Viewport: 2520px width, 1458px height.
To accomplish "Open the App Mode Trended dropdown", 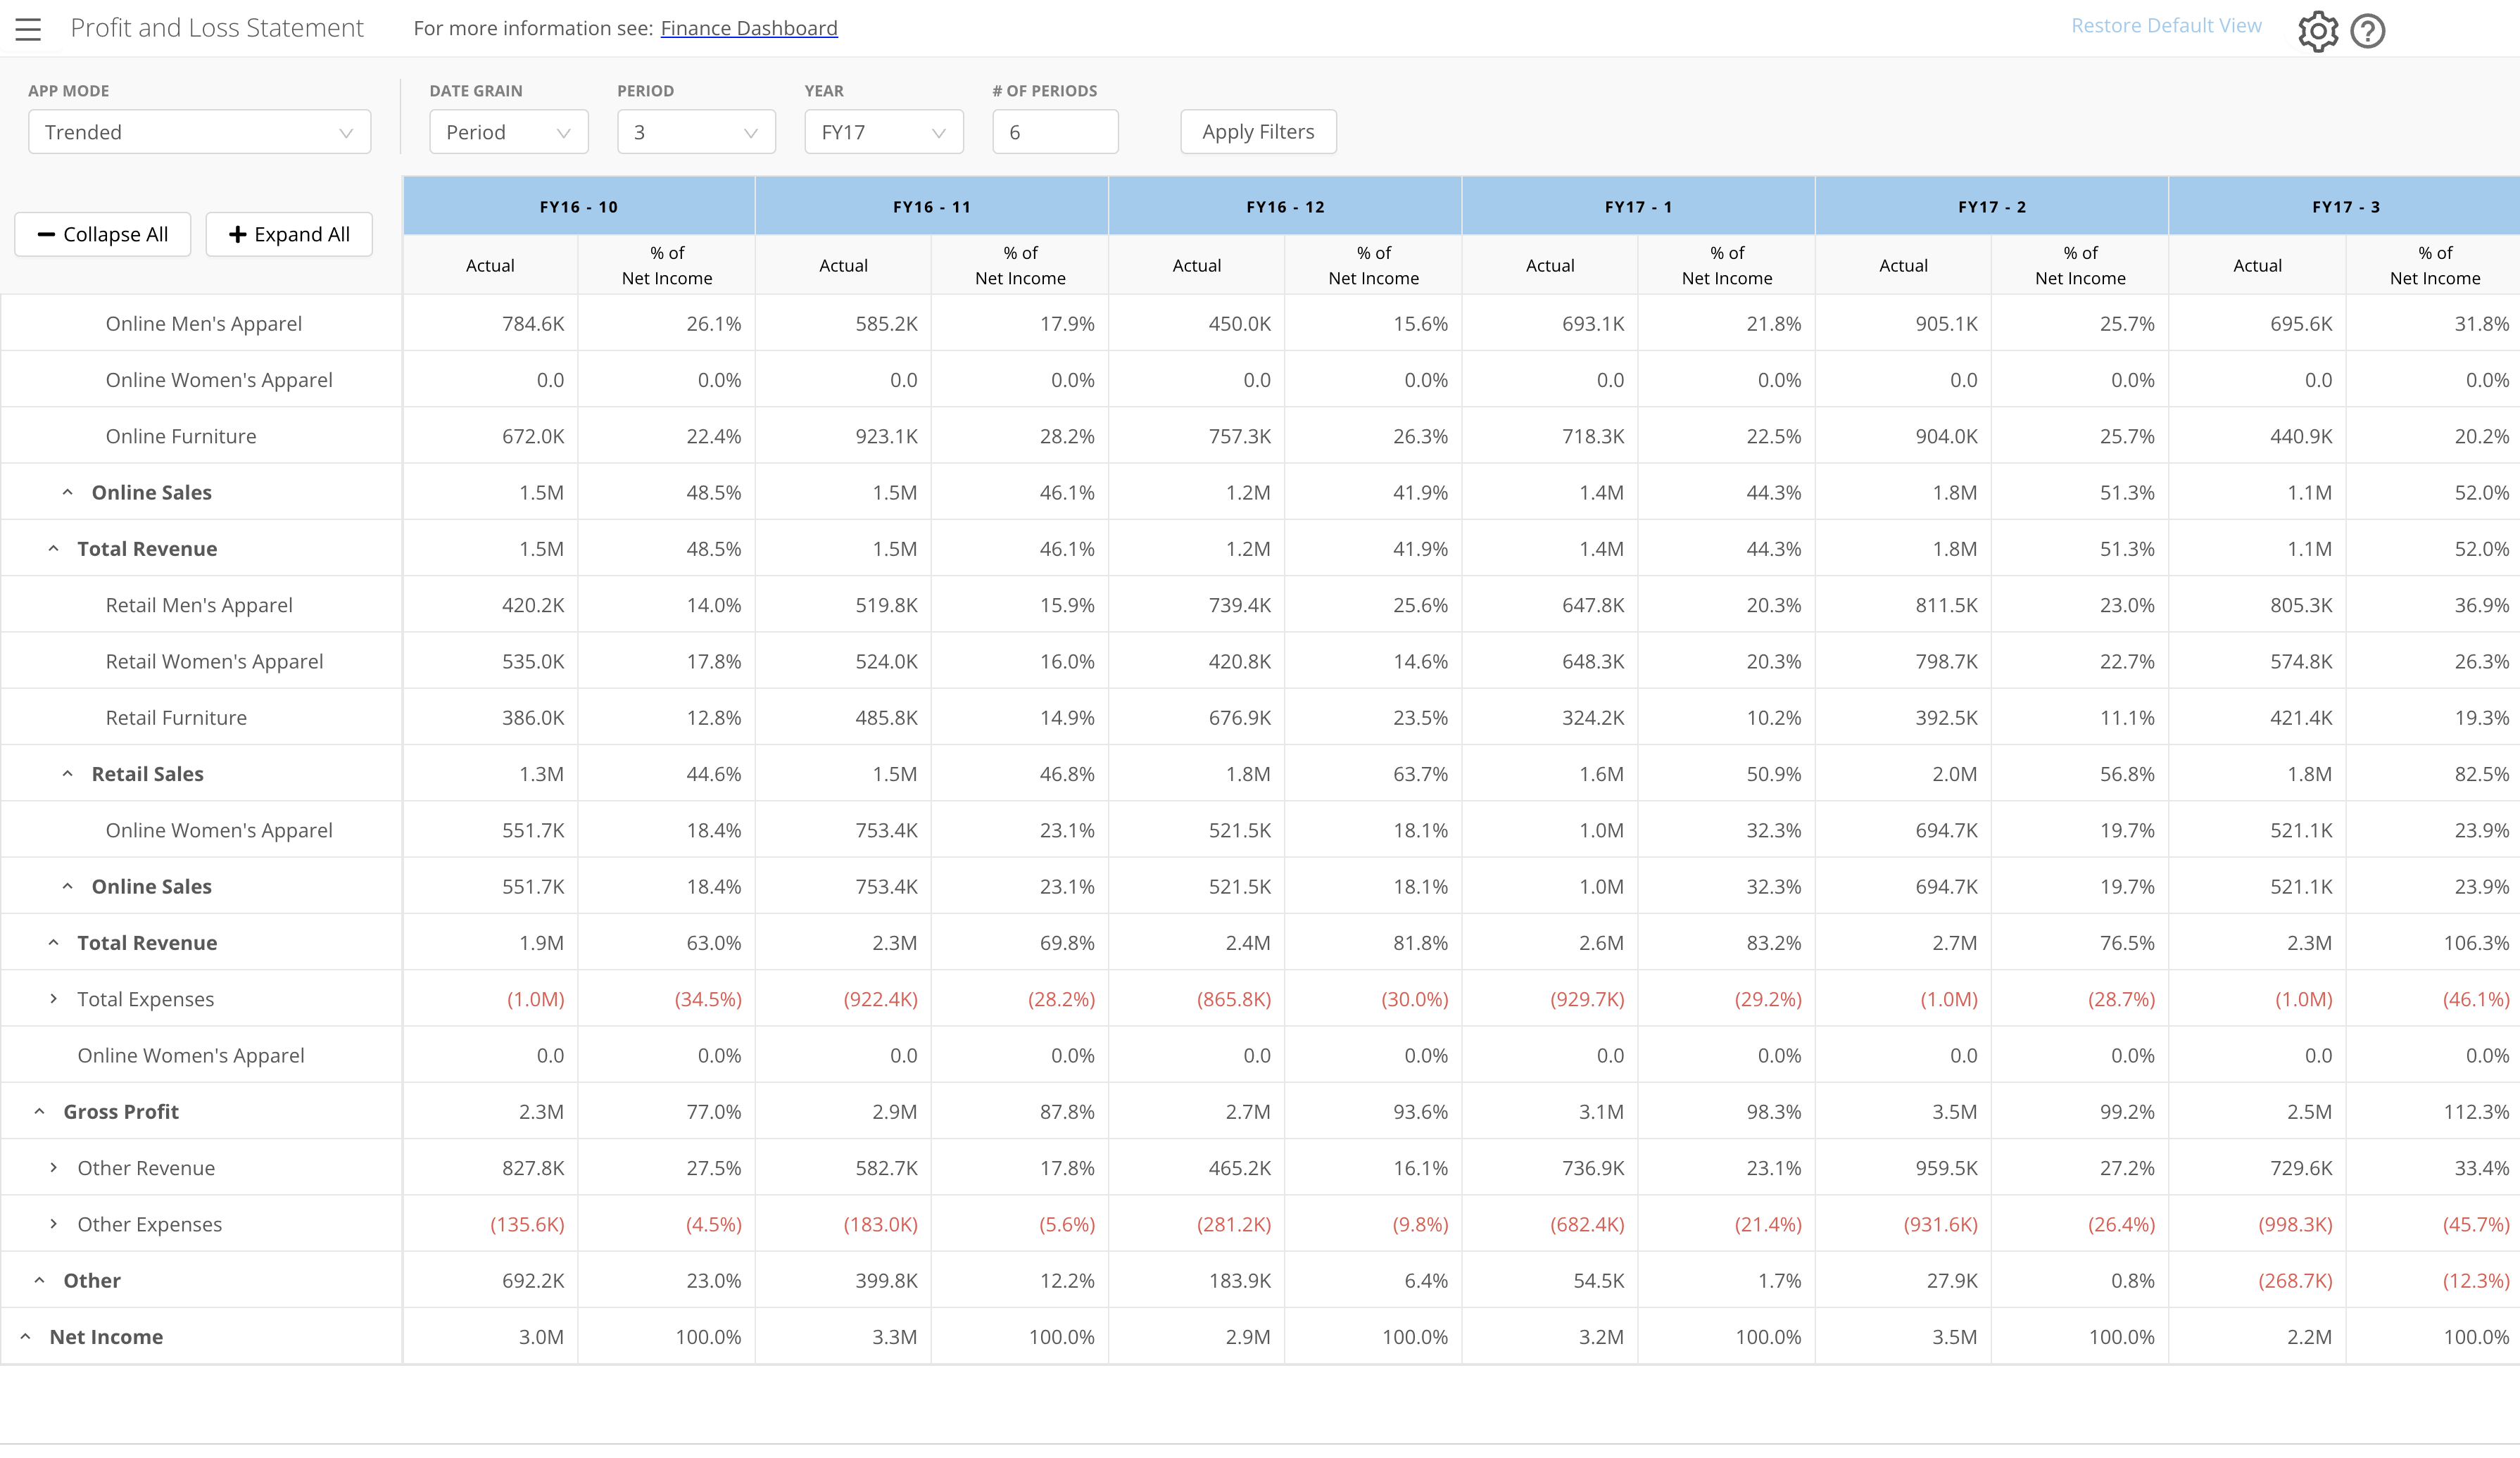I will [x=199, y=132].
